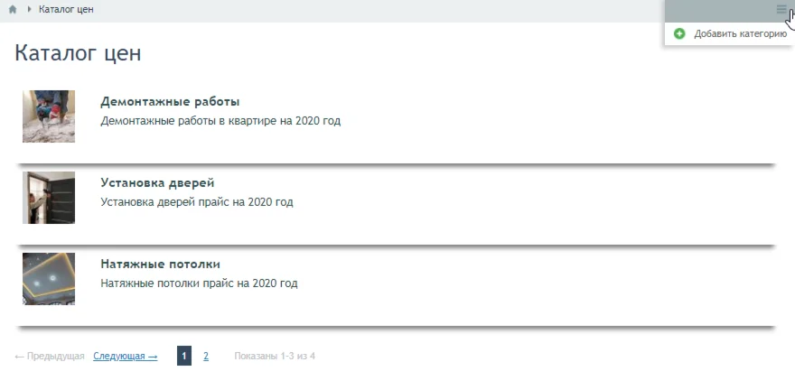The width and height of the screenshot is (795, 390).
Task: Click the breadcrumb arrow separator
Action: point(29,9)
